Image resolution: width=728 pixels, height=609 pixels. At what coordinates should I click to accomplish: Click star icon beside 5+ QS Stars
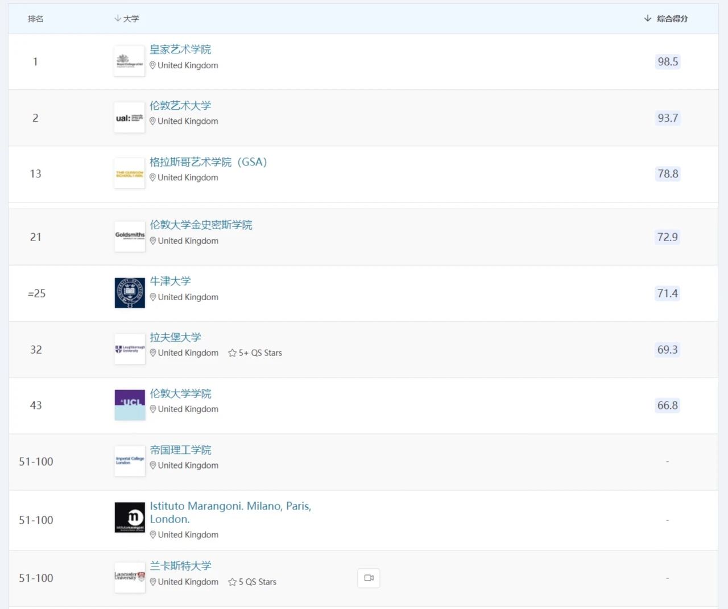click(232, 353)
